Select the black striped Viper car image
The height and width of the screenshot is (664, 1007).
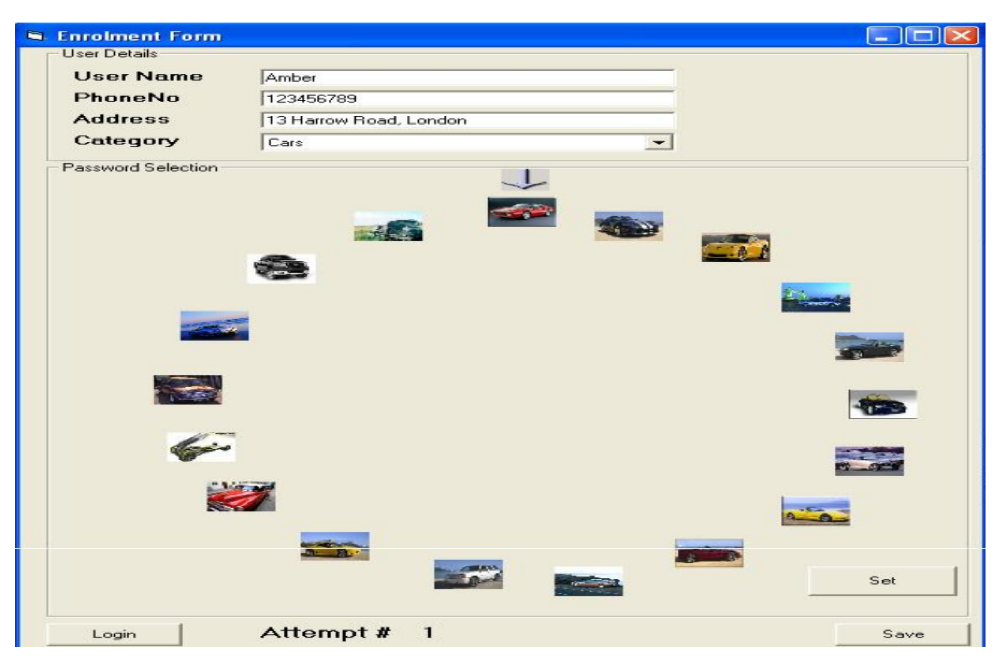point(628,226)
